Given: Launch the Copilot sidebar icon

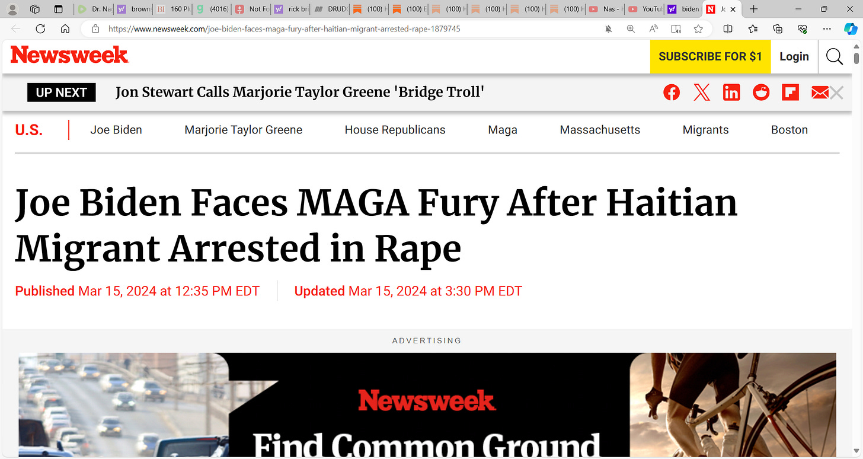Looking at the screenshot, I should (851, 28).
